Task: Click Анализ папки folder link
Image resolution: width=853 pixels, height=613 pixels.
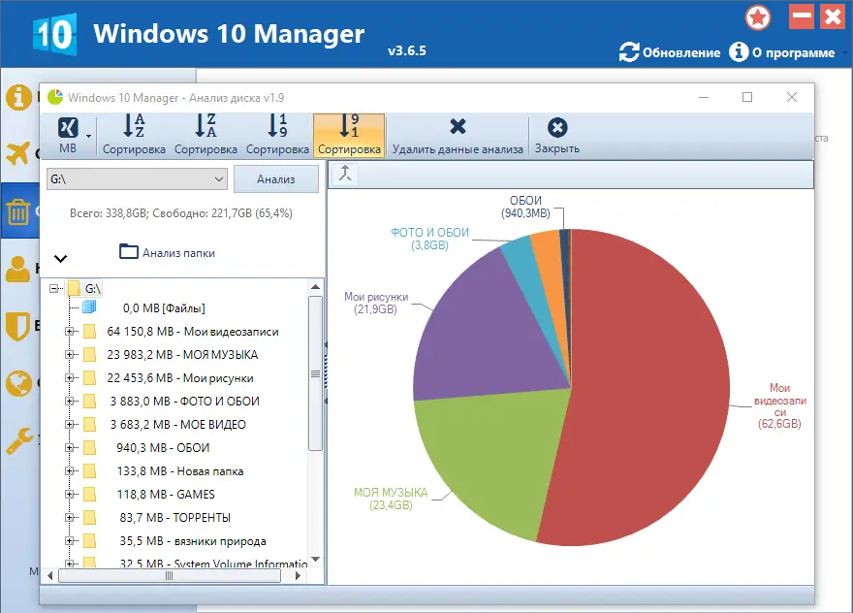Action: pos(167,252)
